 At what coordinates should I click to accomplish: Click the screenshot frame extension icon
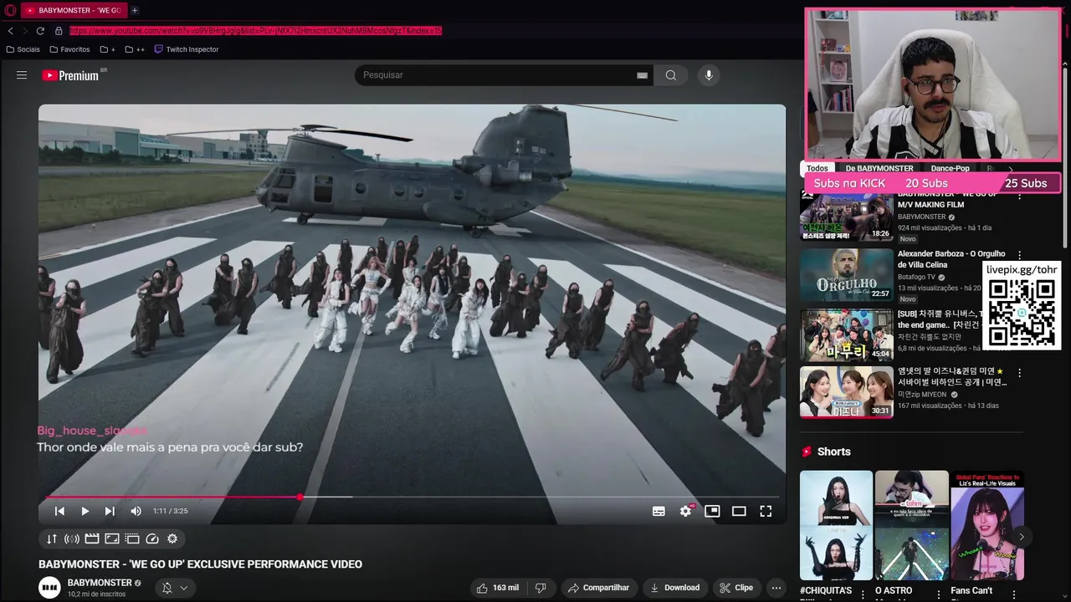[x=112, y=539]
